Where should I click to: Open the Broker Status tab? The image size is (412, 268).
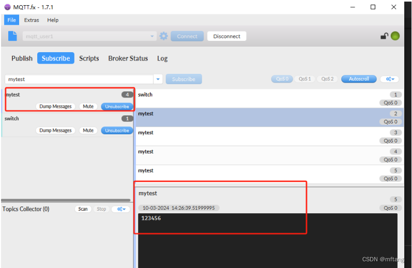[x=128, y=58]
